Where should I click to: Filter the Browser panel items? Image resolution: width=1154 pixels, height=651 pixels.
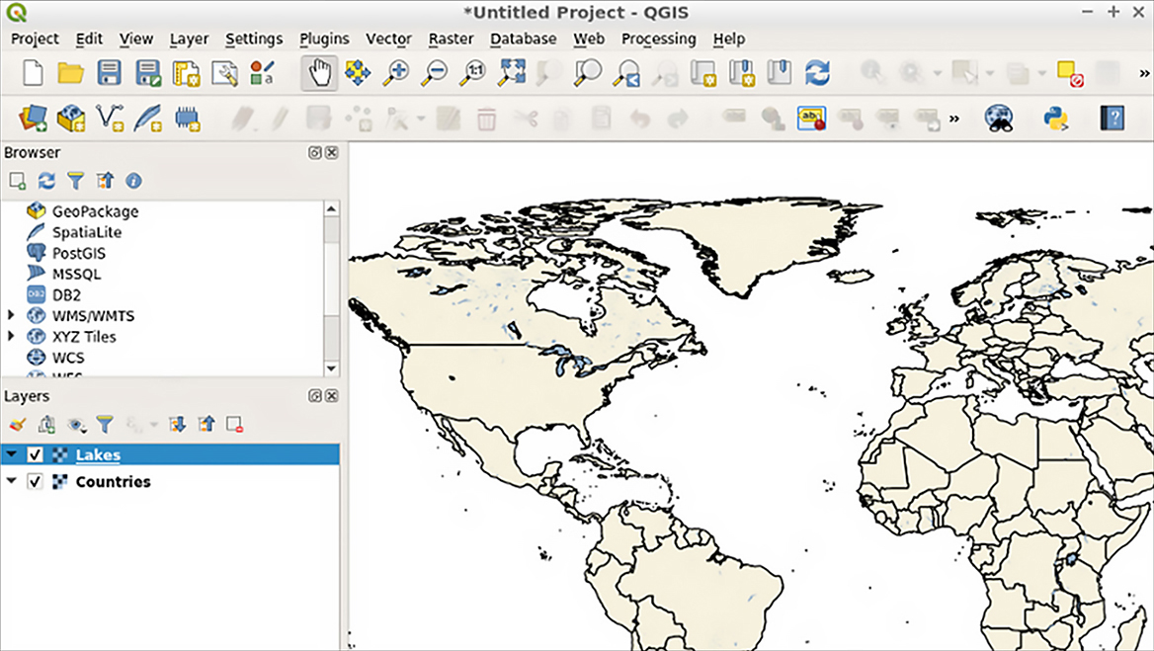click(76, 180)
